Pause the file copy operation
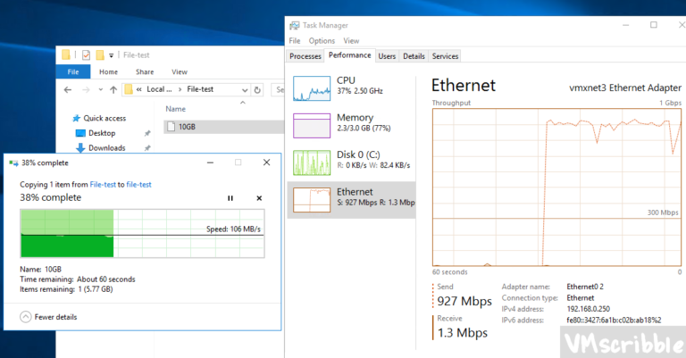 pyautogui.click(x=230, y=197)
